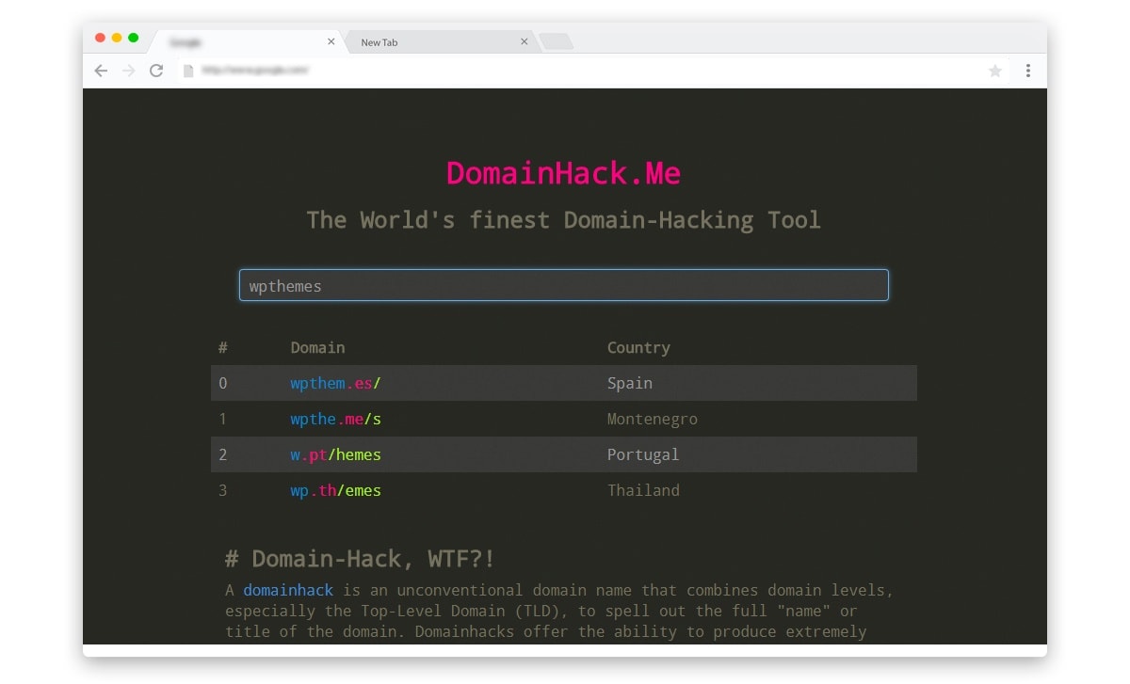Open the browser three-dot menu
1130x684 pixels.
pyautogui.click(x=1027, y=71)
